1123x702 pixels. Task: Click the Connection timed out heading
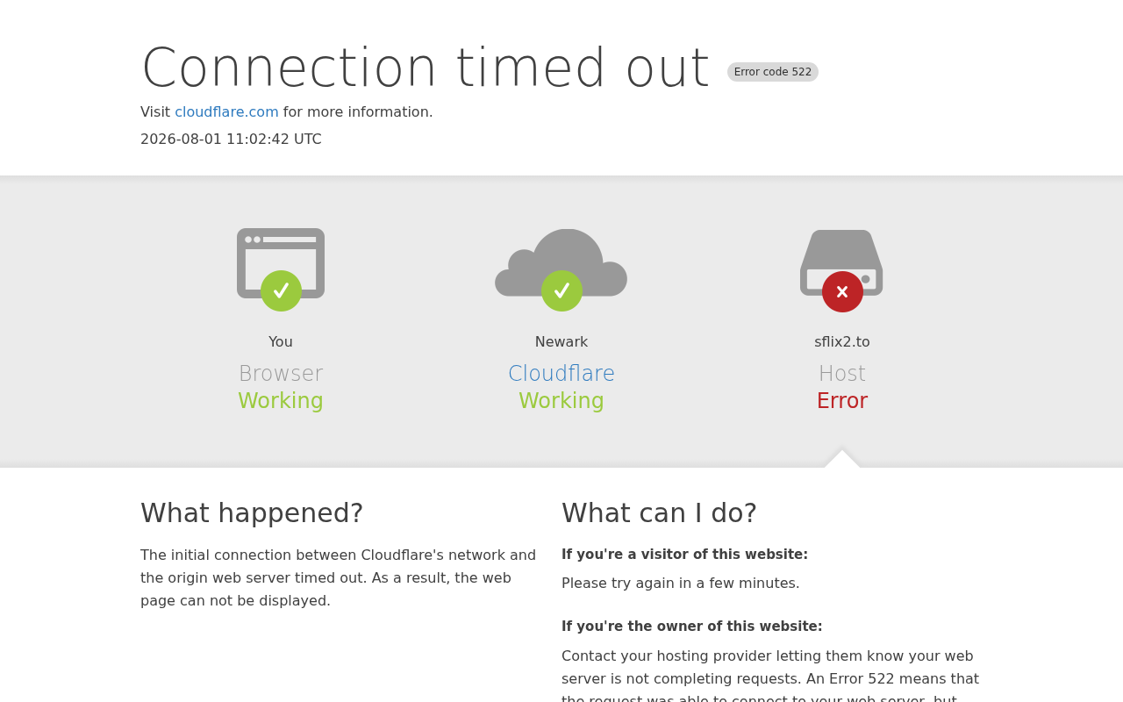point(426,68)
